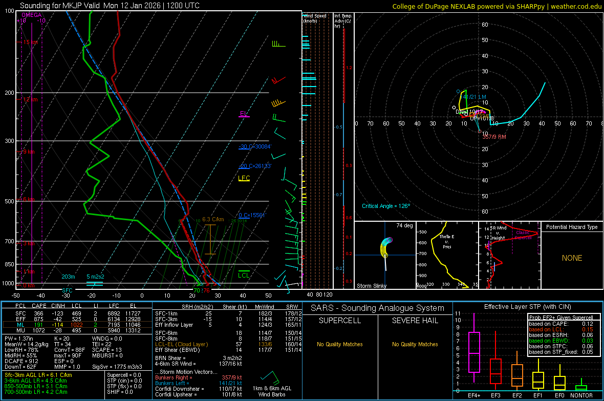
Task: Click the Bunkers Left storm motion
Action: [198, 383]
